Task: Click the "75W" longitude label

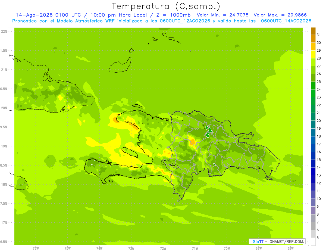Action: pos(68,248)
